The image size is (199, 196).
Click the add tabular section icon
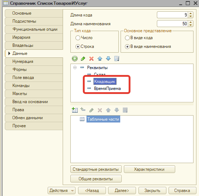(75, 110)
